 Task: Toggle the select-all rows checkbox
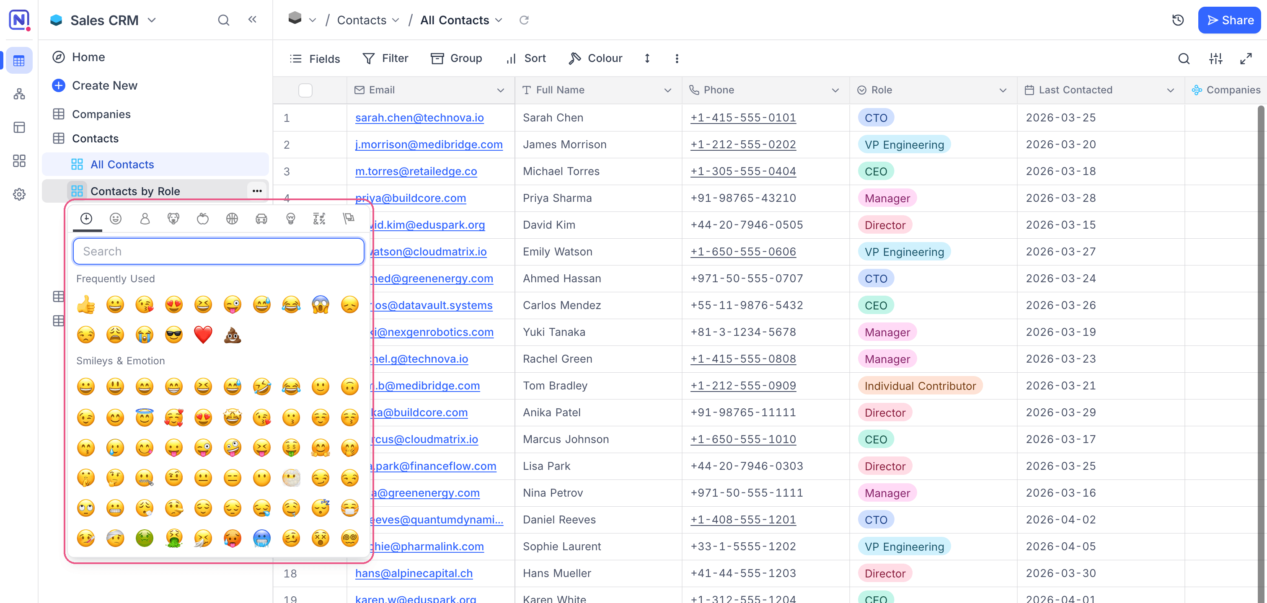[x=305, y=90]
